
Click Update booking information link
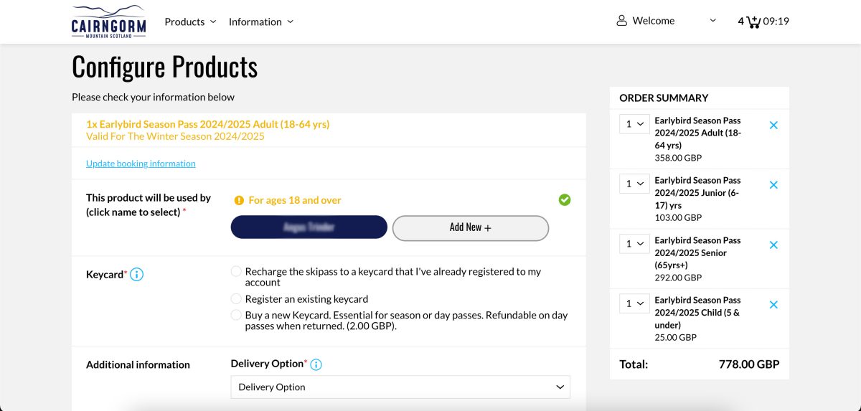pyautogui.click(x=141, y=164)
